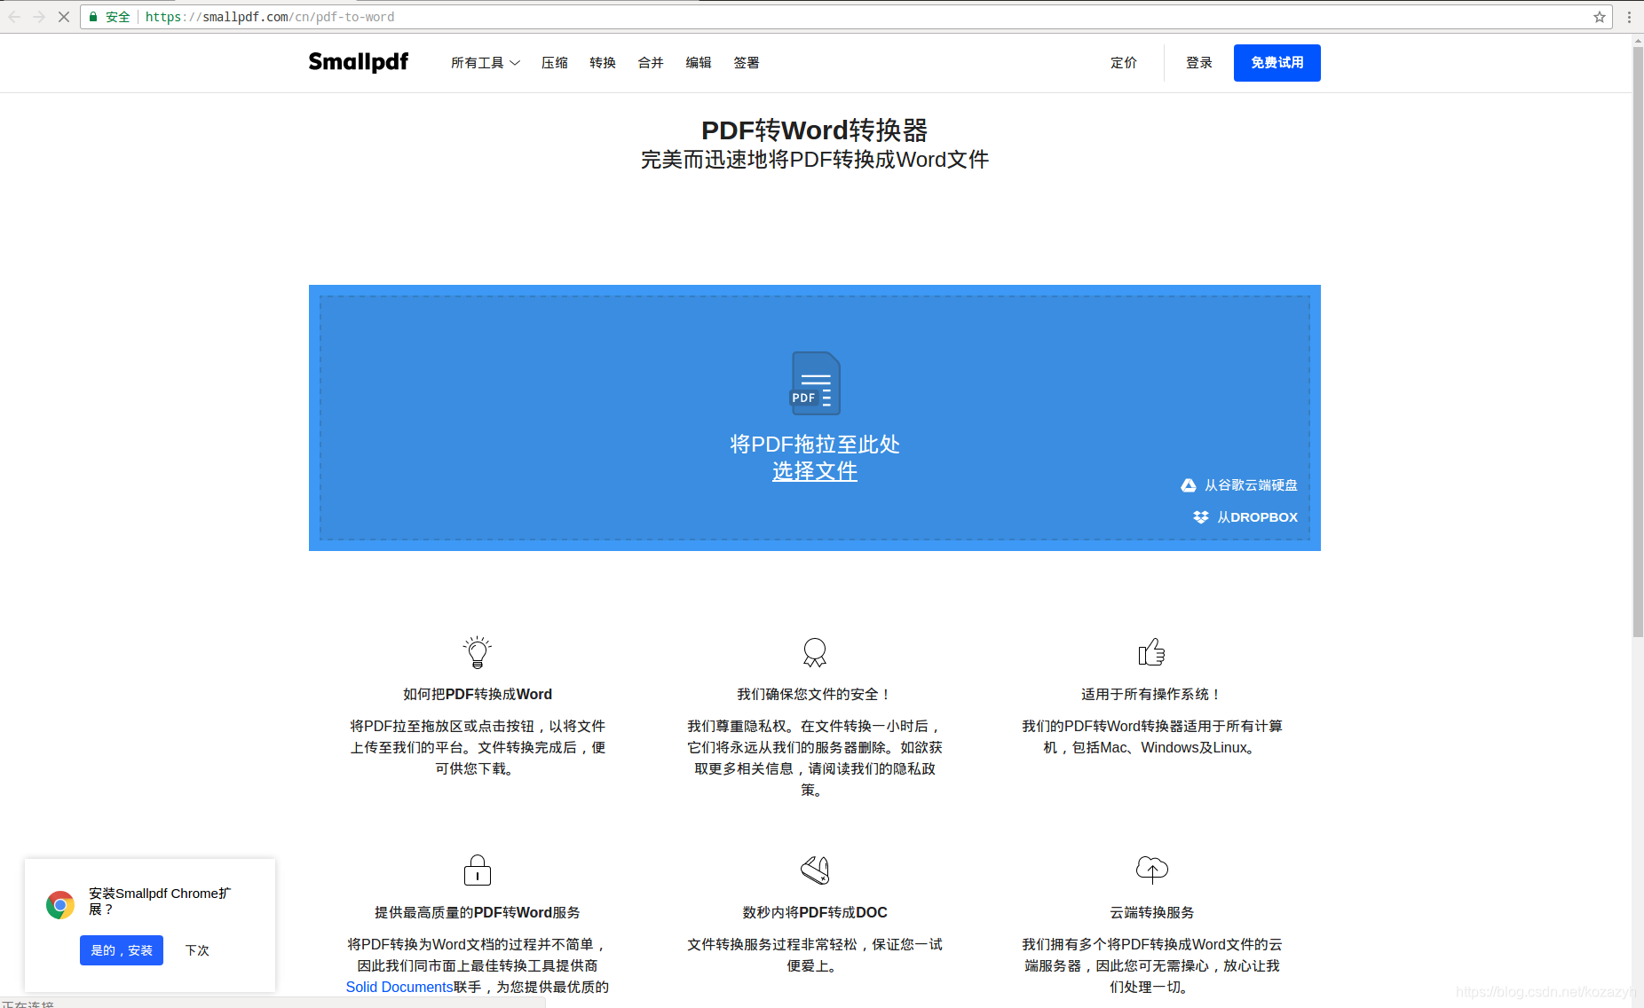Click the 我们确保您文件的安全！ heading
The width and height of the screenshot is (1644, 1008).
(815, 694)
